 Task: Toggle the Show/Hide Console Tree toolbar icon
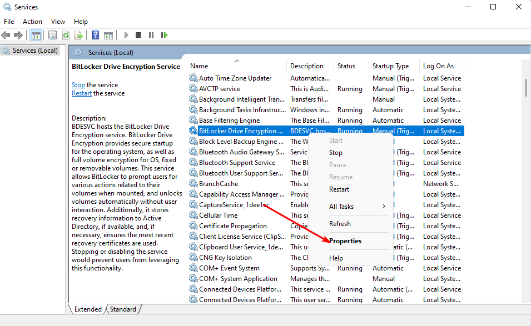click(x=36, y=35)
